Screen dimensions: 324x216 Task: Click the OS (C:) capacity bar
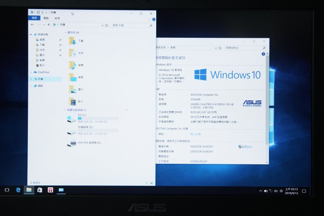click(98, 118)
